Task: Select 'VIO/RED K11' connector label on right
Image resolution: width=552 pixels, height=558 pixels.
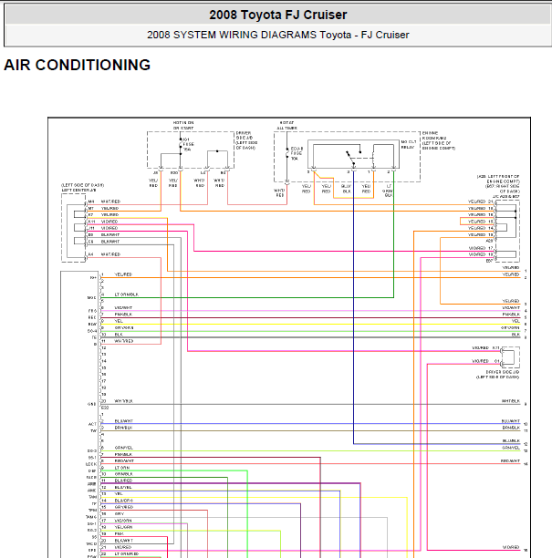Action: (485, 347)
